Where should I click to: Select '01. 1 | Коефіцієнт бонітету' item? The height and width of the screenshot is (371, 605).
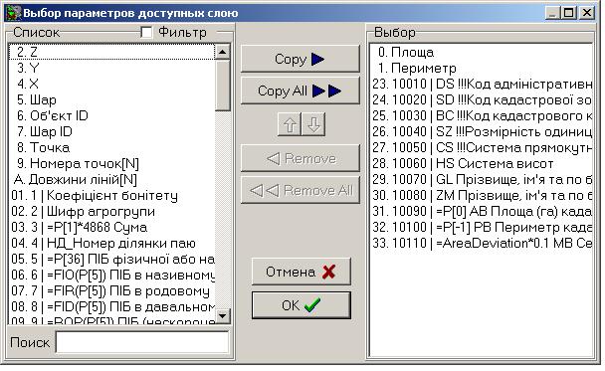pyautogui.click(x=111, y=196)
